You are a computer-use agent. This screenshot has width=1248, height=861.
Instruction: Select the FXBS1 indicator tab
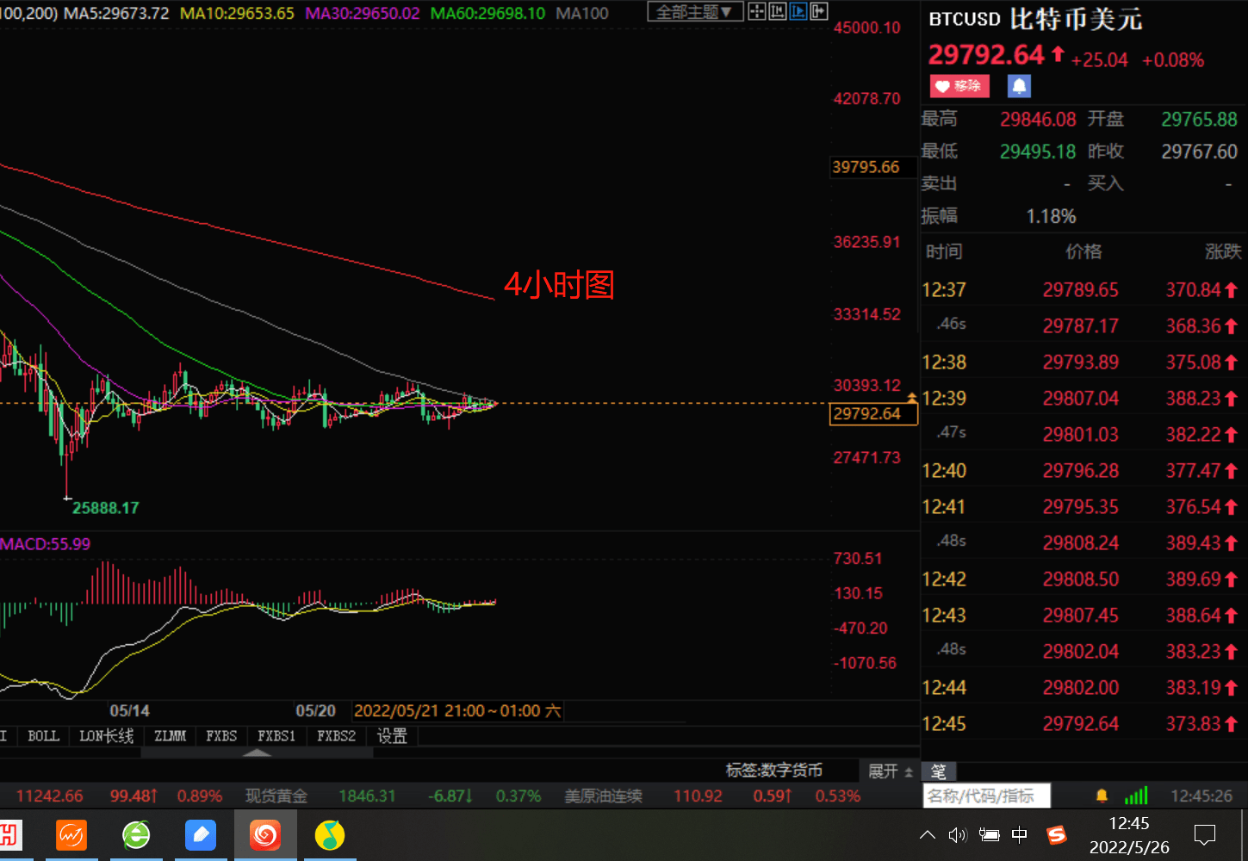(x=276, y=736)
